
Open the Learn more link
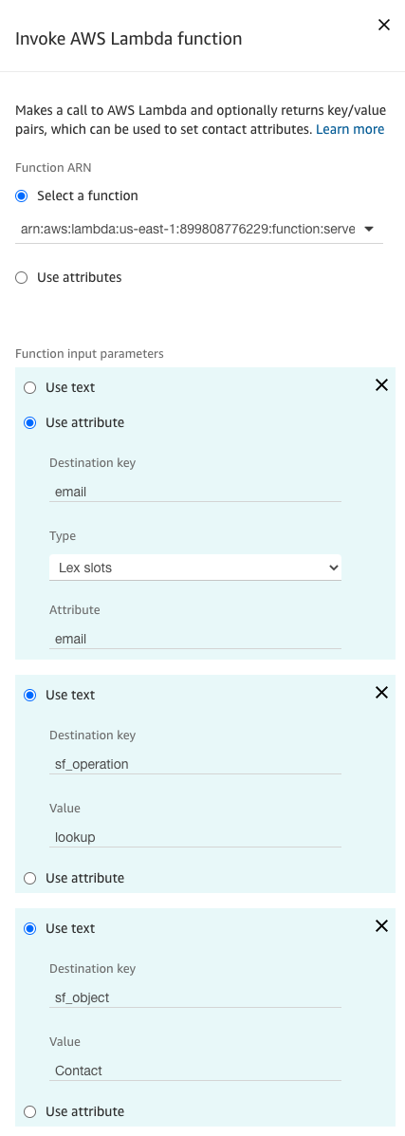[x=350, y=130]
